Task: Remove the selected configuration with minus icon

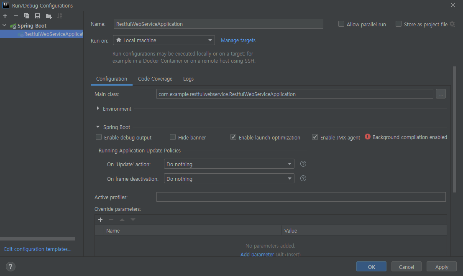Action: pyautogui.click(x=16, y=16)
